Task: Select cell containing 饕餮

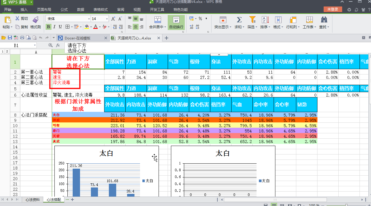Action: coord(78,72)
